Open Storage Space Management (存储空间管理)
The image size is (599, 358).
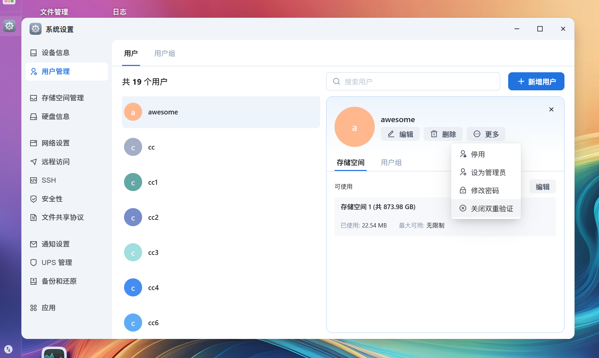pyautogui.click(x=62, y=98)
